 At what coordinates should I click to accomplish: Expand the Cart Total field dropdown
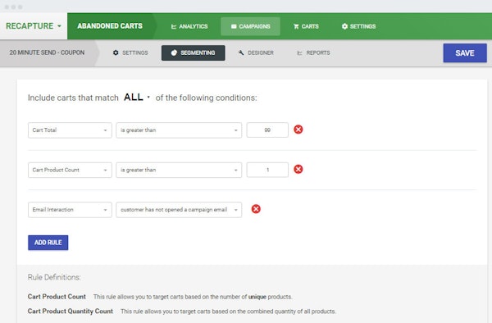click(x=70, y=130)
